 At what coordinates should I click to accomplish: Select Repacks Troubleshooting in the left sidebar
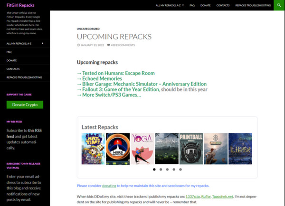tap(25, 77)
